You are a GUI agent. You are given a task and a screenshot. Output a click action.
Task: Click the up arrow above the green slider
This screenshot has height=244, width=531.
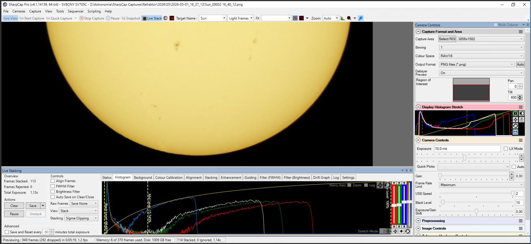pyautogui.click(x=399, y=183)
